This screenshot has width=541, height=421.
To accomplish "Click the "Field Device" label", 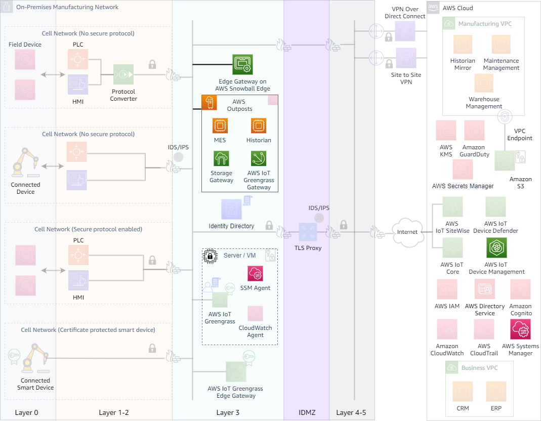I will tap(25, 45).
